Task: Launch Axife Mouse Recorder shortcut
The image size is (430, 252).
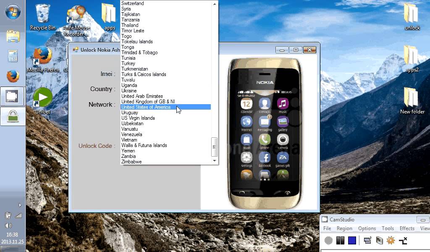Action: click(76, 21)
